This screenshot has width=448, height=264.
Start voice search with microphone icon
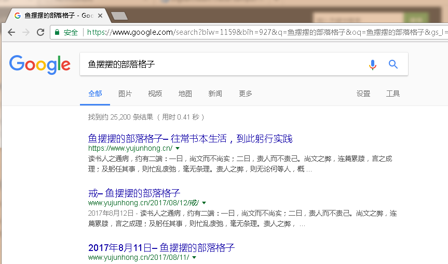(372, 64)
